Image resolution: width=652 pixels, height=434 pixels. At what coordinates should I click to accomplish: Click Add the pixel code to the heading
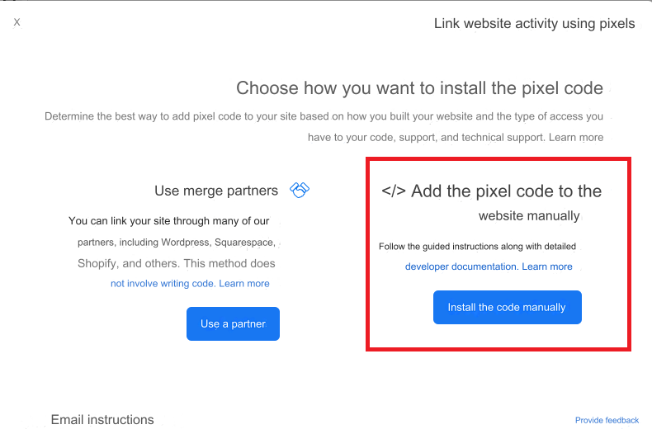click(x=506, y=191)
